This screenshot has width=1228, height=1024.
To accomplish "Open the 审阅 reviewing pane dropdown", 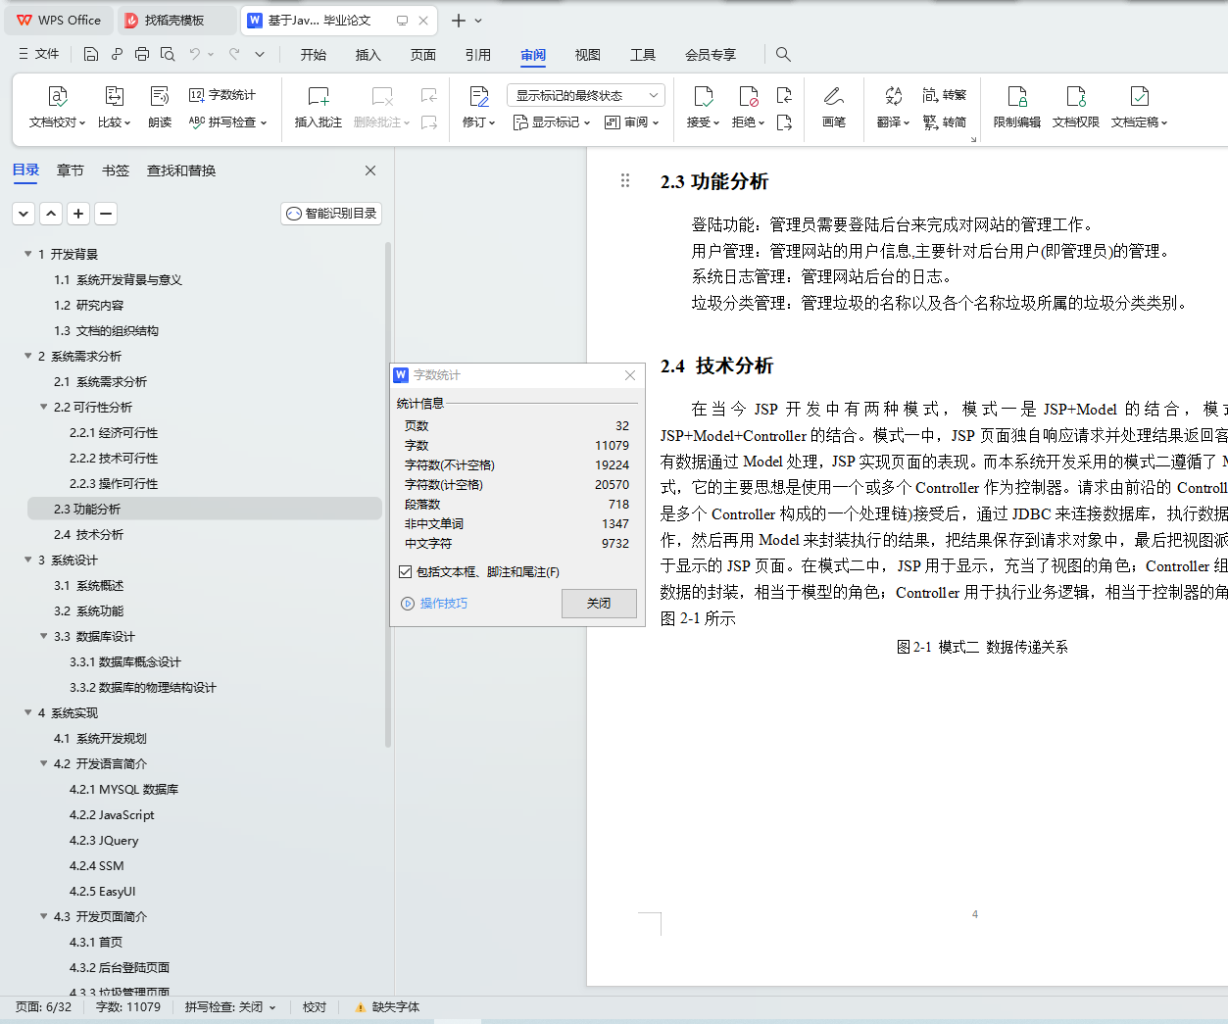I will [631, 122].
